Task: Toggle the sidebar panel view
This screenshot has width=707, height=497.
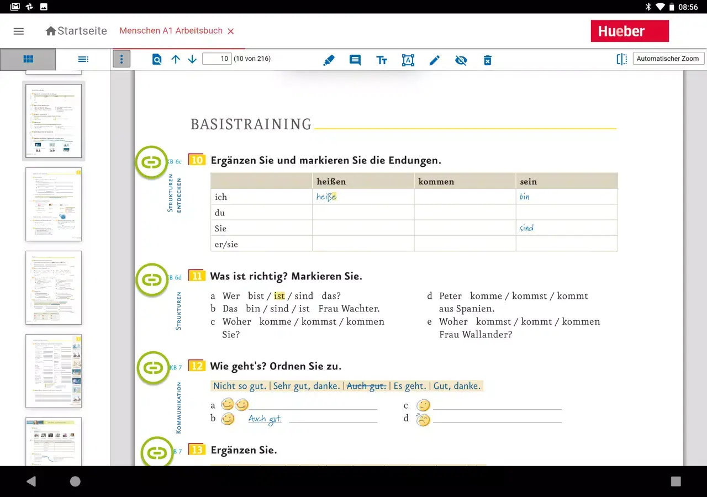Action: 621,59
